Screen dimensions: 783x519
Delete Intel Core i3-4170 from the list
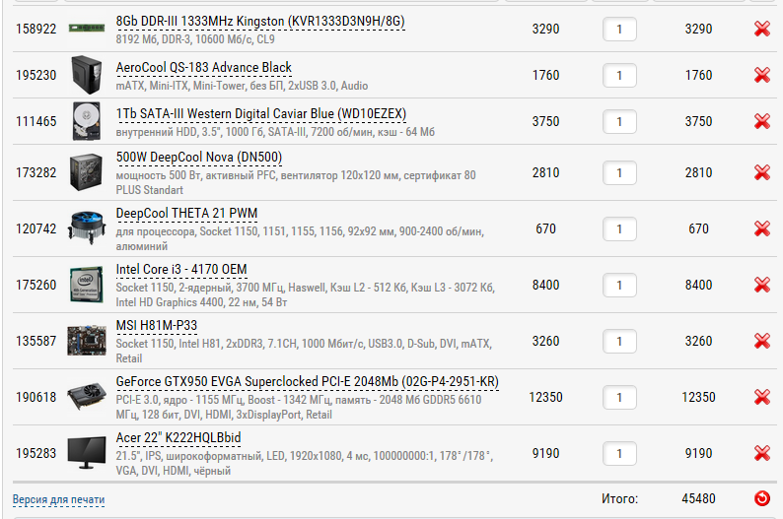point(761,285)
